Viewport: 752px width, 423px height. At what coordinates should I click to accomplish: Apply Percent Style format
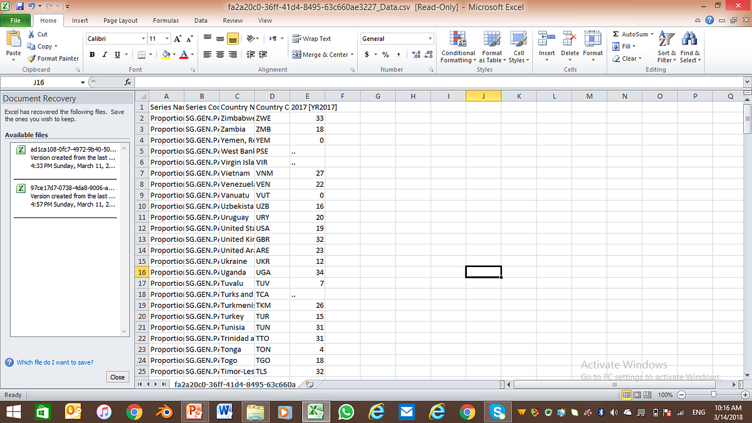(x=386, y=55)
